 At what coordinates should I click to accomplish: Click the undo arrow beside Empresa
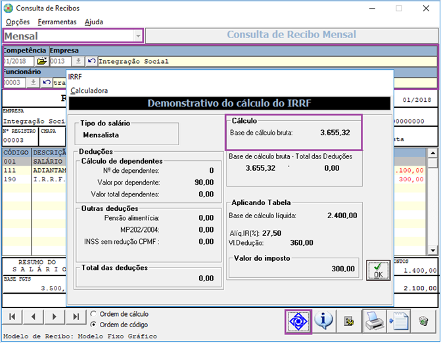coord(91,61)
